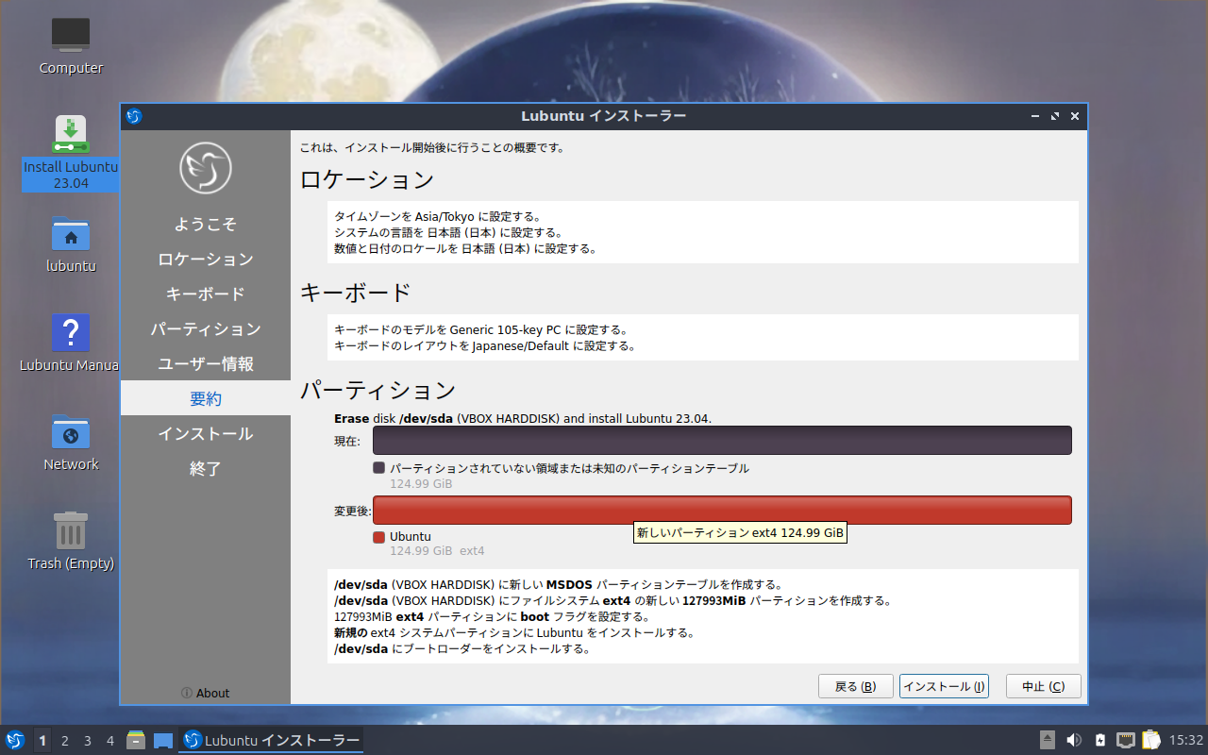
Task: Open the Trash (Empty) desktop icon
Action: pyautogui.click(x=71, y=542)
